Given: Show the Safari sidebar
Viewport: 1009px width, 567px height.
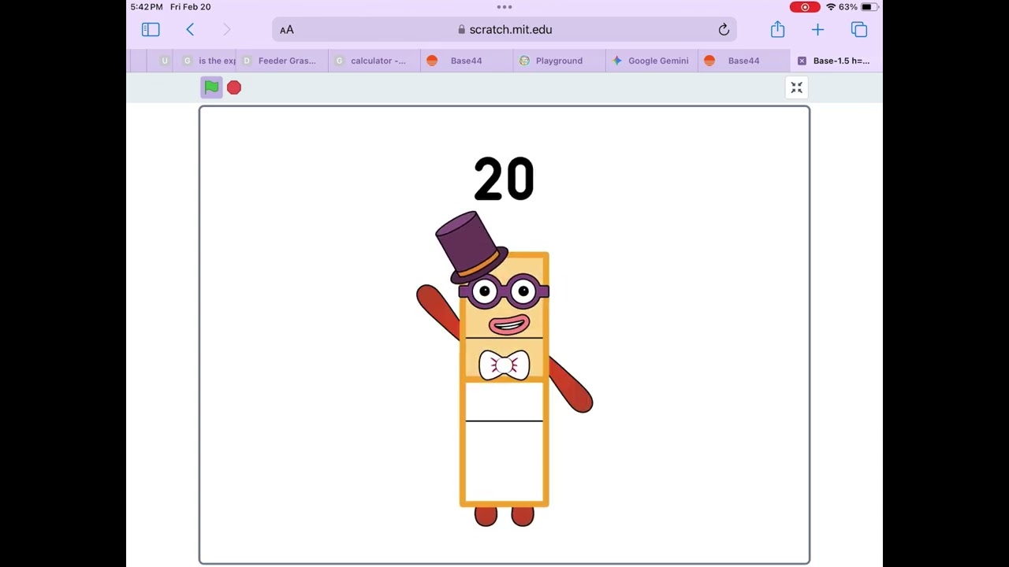Looking at the screenshot, I should point(151,30).
